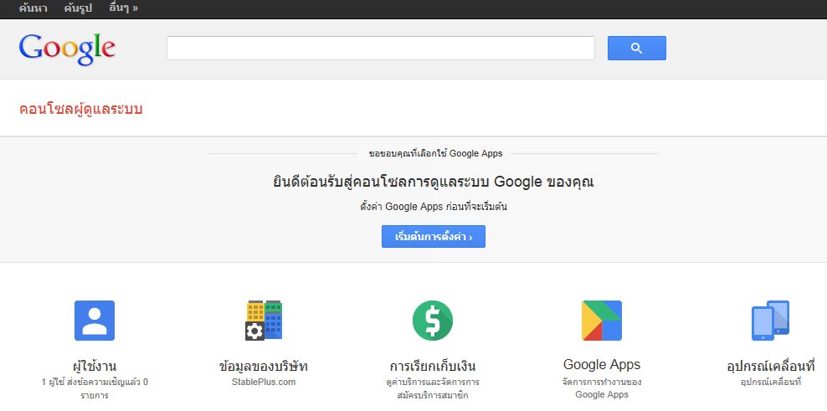Viewport: 827px width, 411px height.
Task: Click the ค้นรูป menu item
Action: (78, 8)
